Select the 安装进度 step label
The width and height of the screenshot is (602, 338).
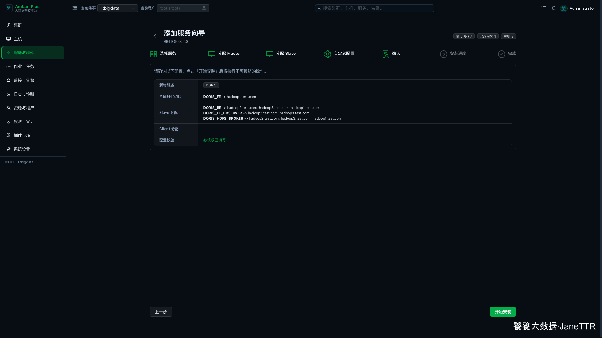(458, 54)
